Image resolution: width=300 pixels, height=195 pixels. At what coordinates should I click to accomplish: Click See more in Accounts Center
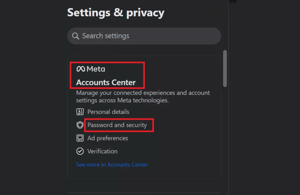pyautogui.click(x=112, y=164)
